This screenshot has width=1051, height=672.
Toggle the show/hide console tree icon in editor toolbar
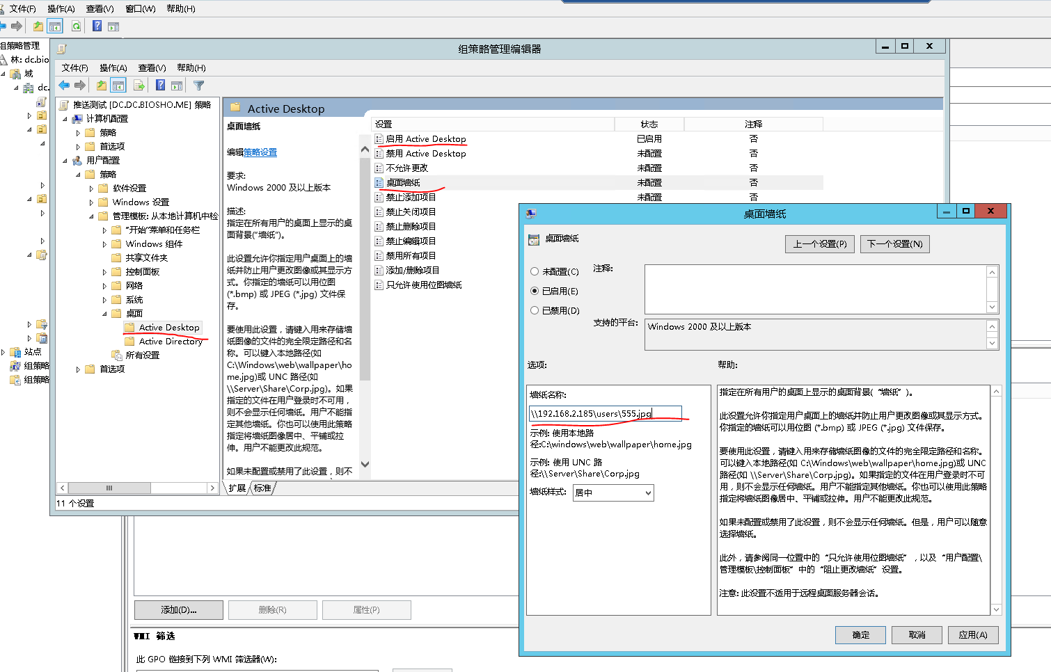tap(118, 86)
